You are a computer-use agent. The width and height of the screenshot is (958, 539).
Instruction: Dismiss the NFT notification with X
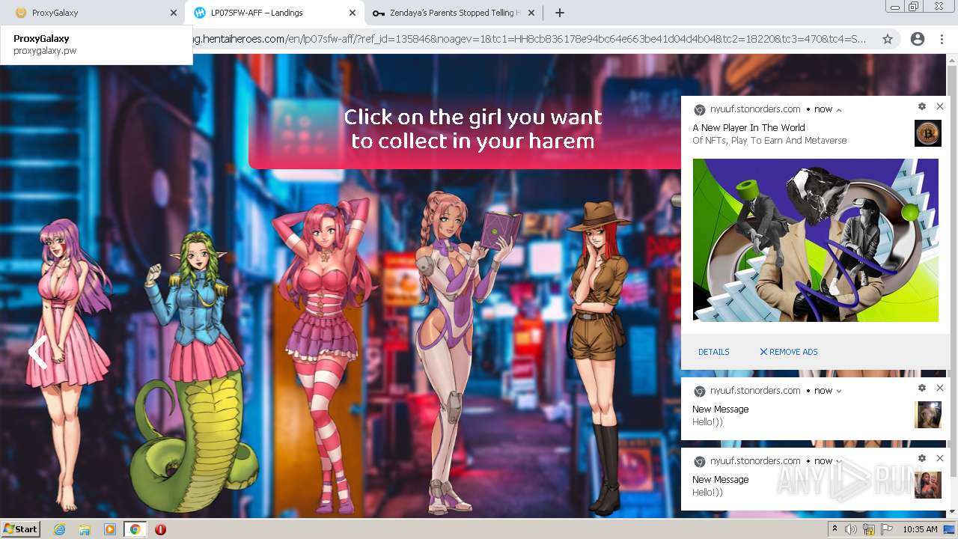940,106
